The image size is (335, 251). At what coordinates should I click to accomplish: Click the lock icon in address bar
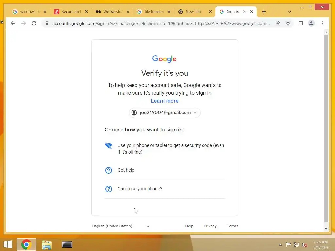click(47, 23)
